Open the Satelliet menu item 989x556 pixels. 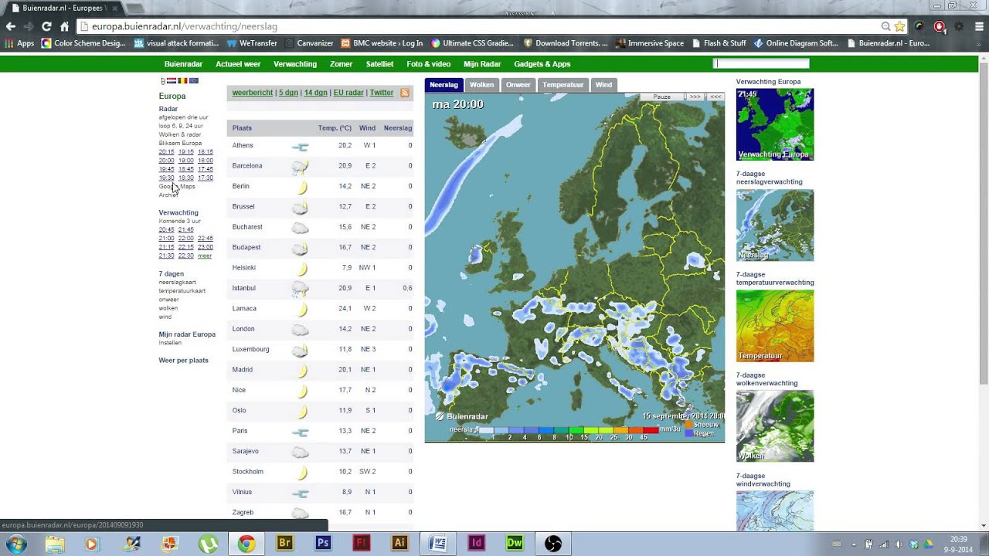pos(379,64)
